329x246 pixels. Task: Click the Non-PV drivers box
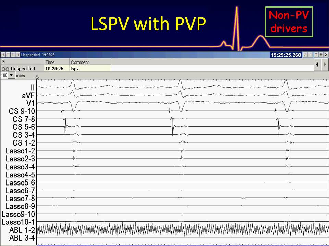[x=289, y=22]
